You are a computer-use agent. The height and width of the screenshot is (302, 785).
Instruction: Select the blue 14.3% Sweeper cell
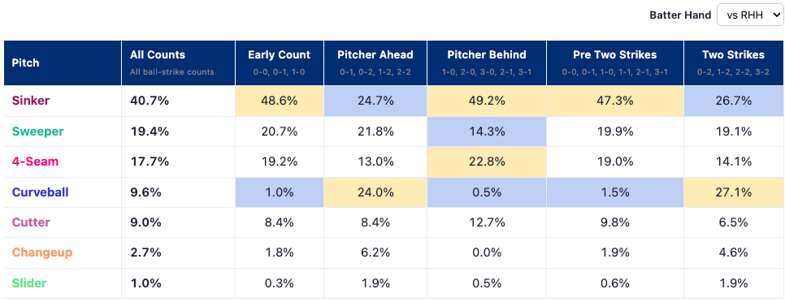click(x=487, y=132)
